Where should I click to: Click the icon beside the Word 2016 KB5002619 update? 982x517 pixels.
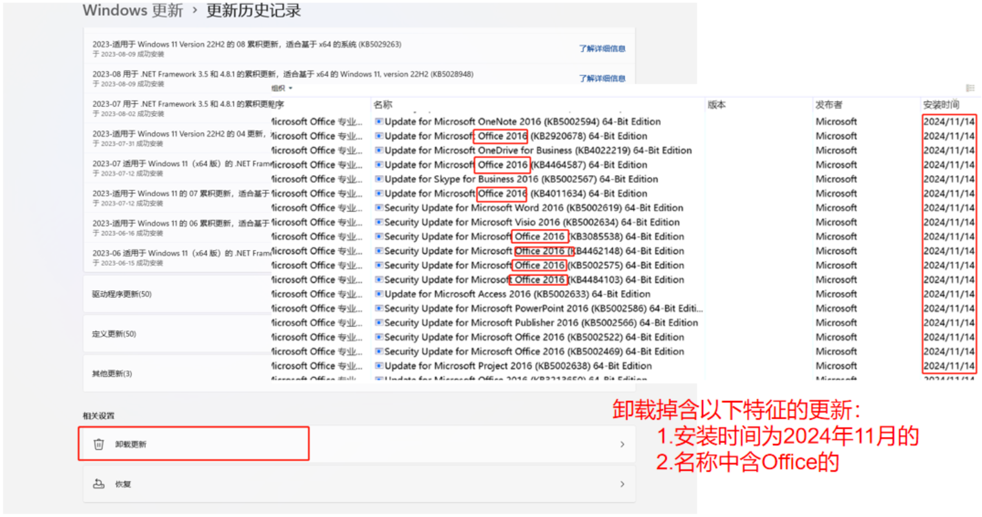pyautogui.click(x=379, y=208)
